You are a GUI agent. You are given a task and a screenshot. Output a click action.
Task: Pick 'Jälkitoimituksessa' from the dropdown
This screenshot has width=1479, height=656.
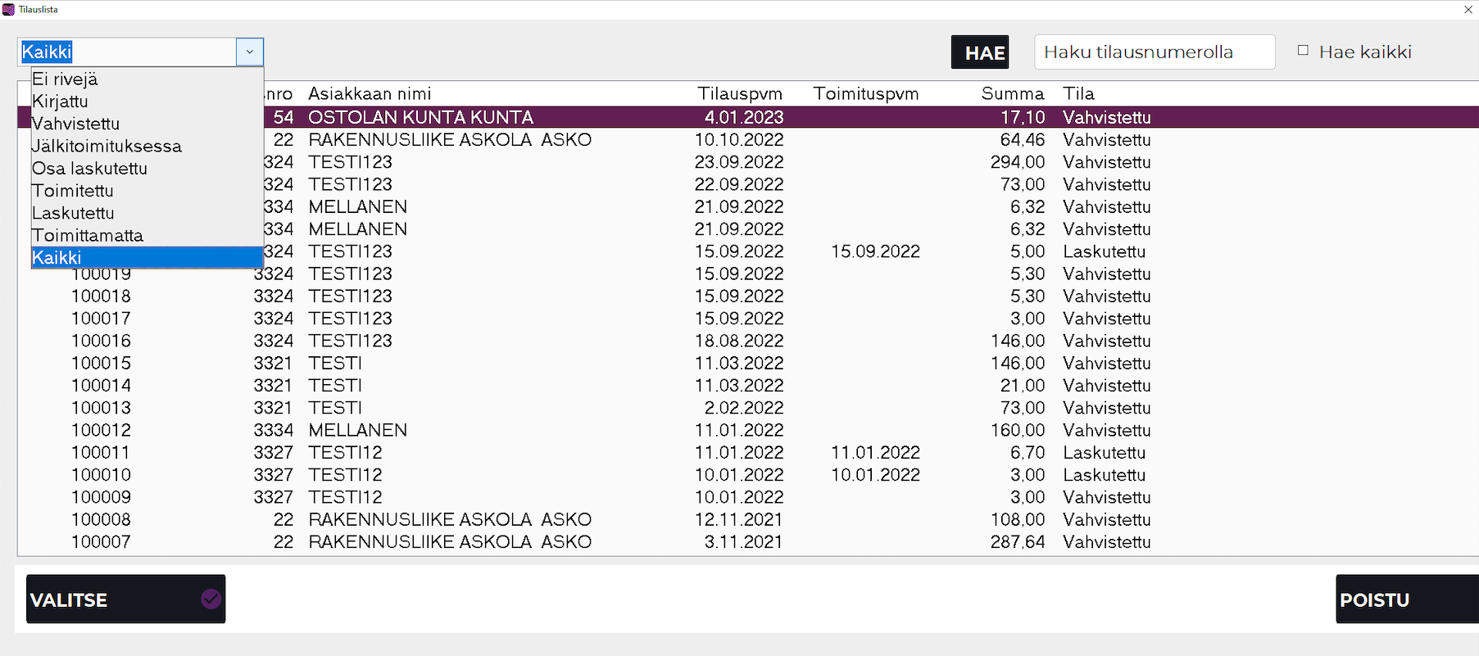point(107,146)
